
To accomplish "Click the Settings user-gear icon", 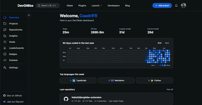I will [x=5, y=67].
